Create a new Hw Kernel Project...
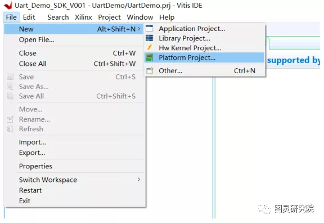This screenshot has width=324, height=223. coord(204,48)
